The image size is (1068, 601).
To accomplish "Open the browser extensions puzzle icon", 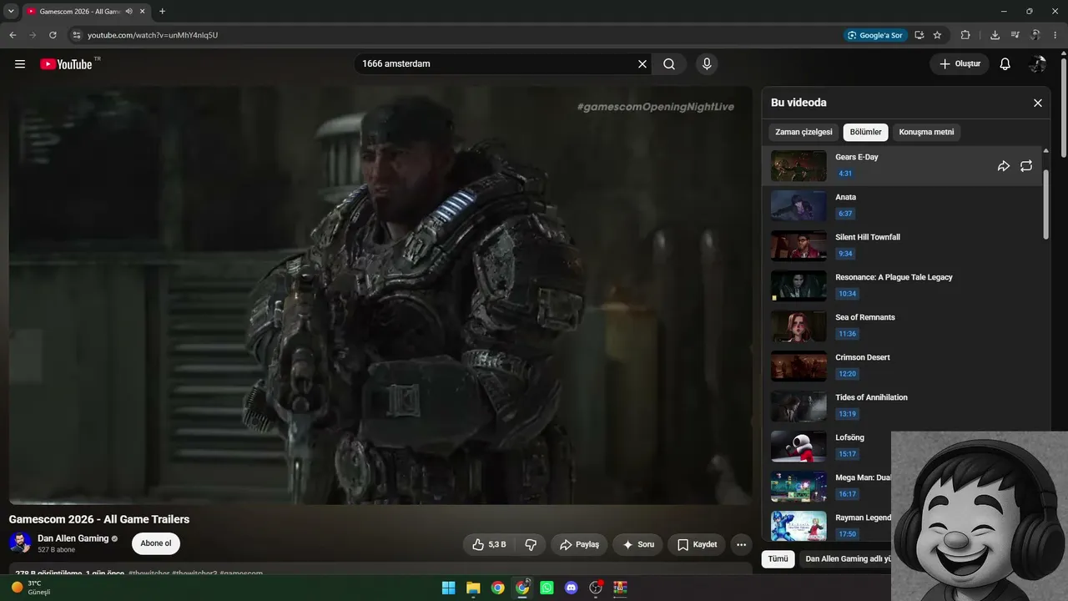I will (965, 35).
